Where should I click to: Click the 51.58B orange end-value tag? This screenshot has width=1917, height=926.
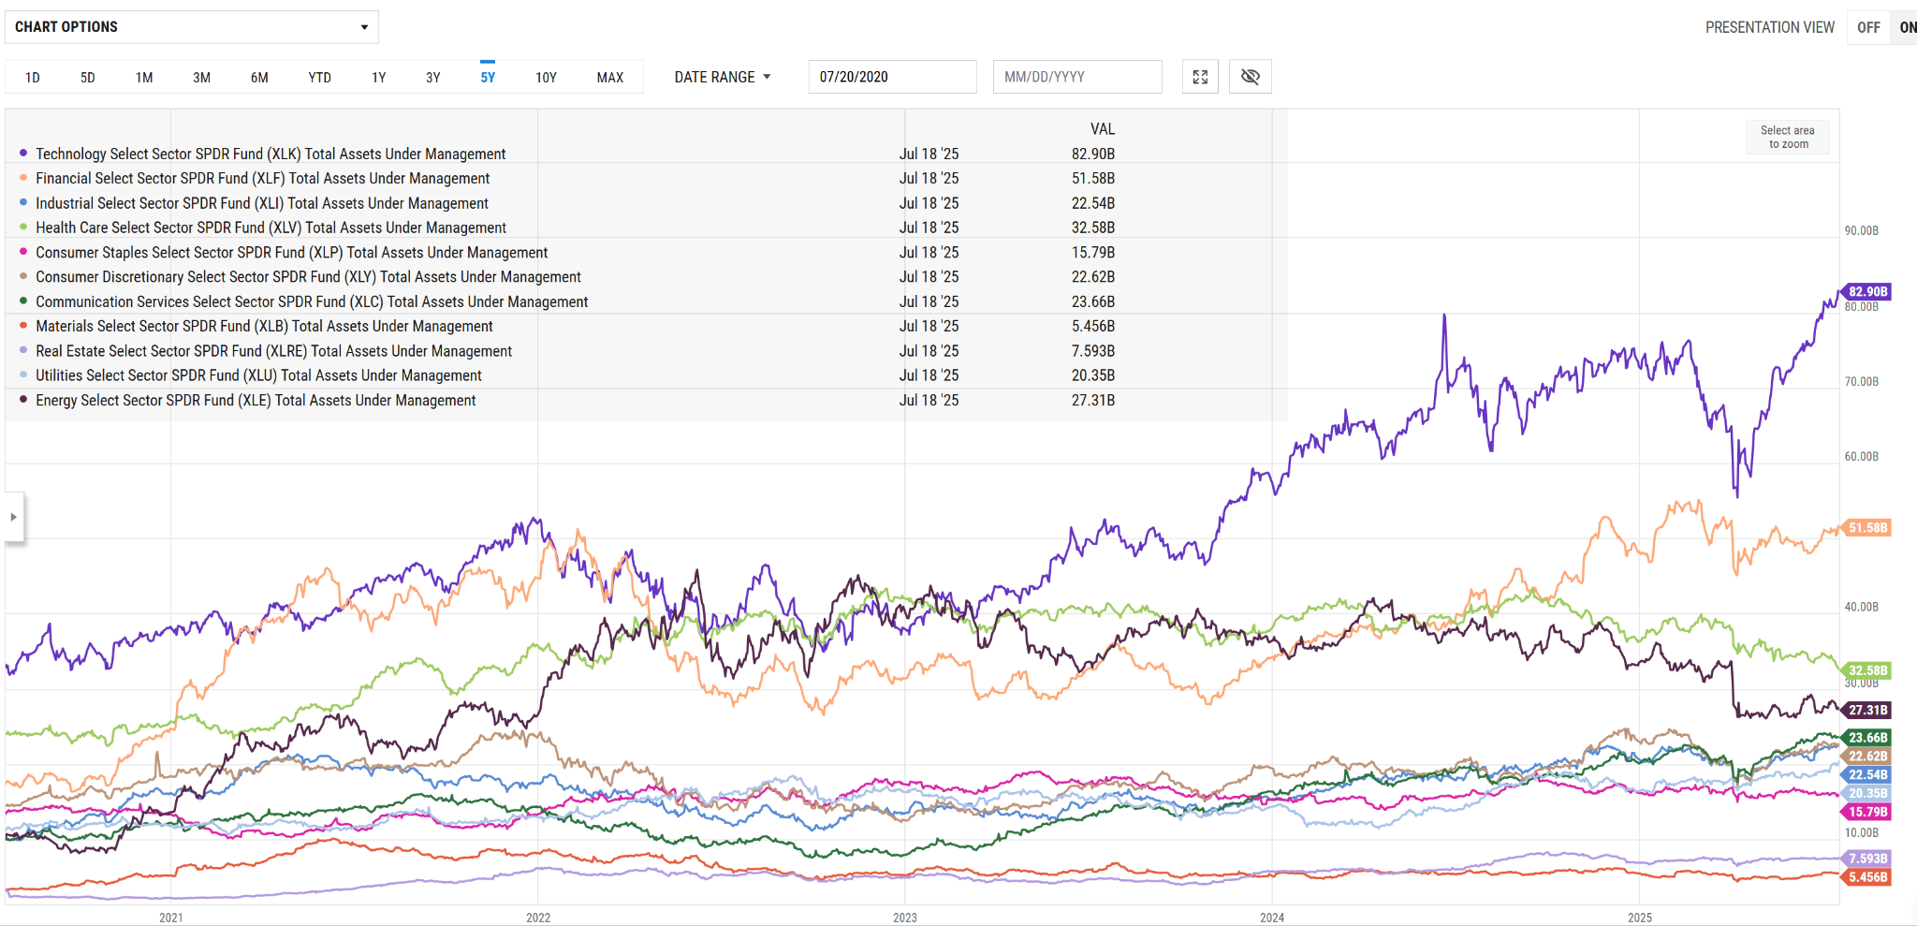[1866, 528]
